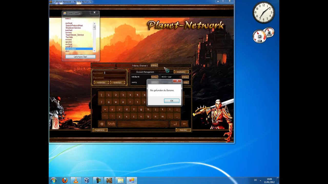Image resolution: width=328 pixels, height=184 pixels.
Task: Click the '[' key on the virtual keyboard
Action: [x=101, y=95]
